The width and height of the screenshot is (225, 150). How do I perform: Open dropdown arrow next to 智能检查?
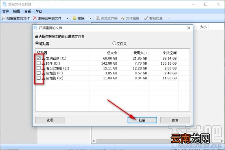coord(169,18)
